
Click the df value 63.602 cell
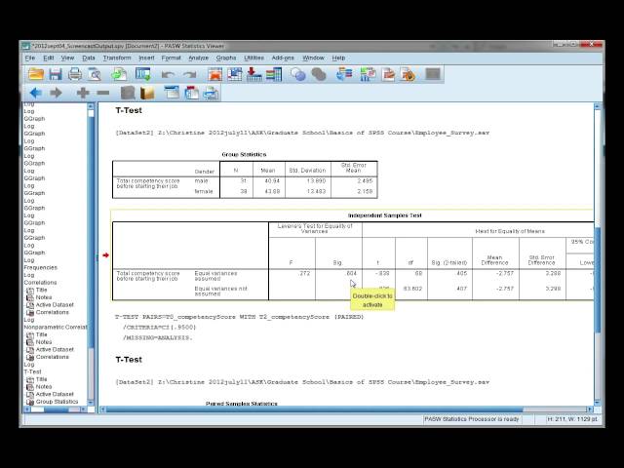[412, 289]
